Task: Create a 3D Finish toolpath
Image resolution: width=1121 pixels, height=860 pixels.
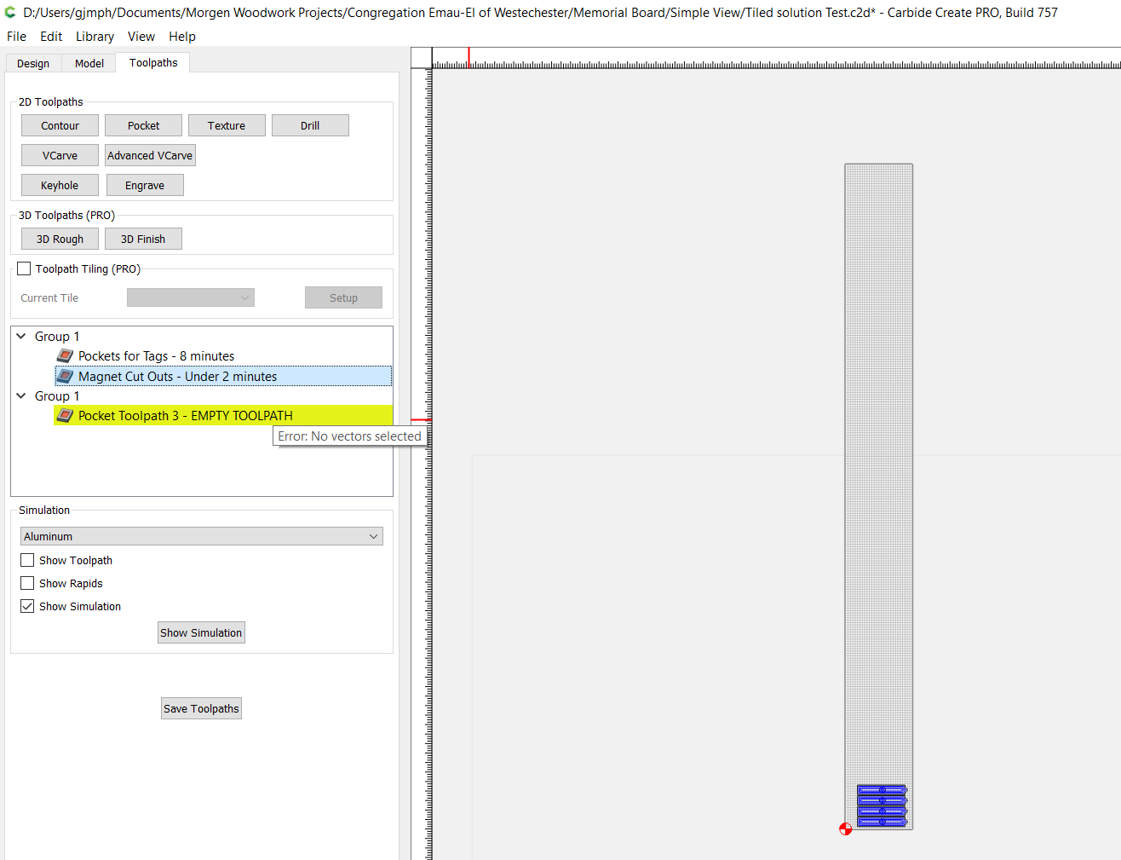Action: 143,239
